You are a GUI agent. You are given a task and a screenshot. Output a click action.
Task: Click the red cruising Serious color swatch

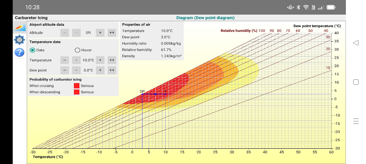tap(77, 86)
